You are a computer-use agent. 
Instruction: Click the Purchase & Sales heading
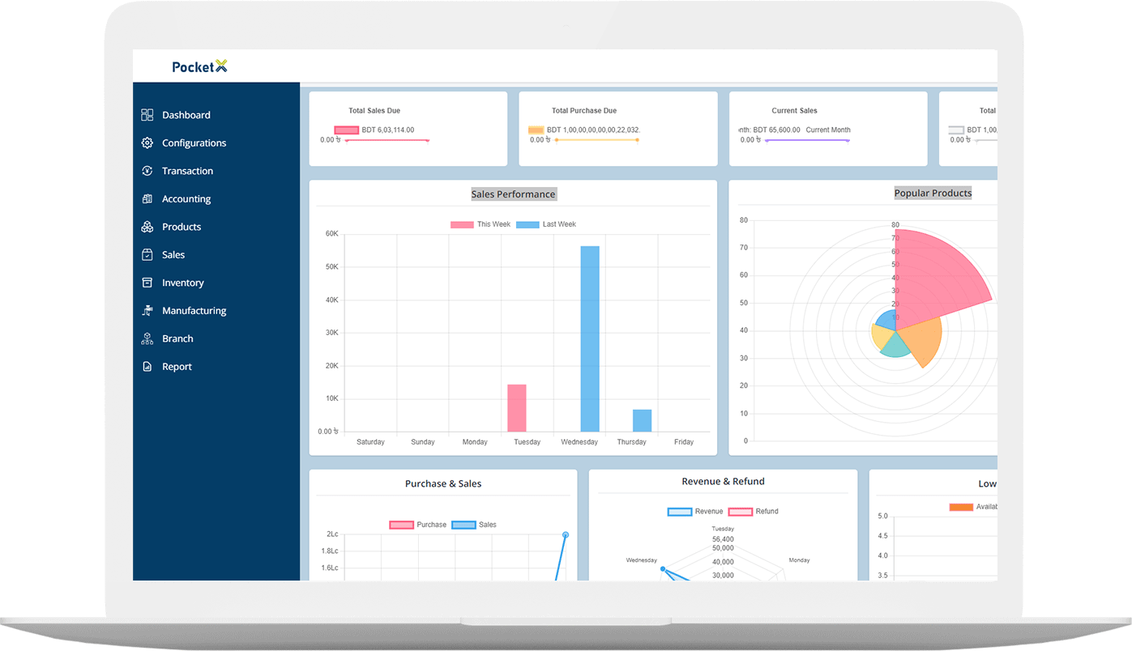[x=443, y=483]
